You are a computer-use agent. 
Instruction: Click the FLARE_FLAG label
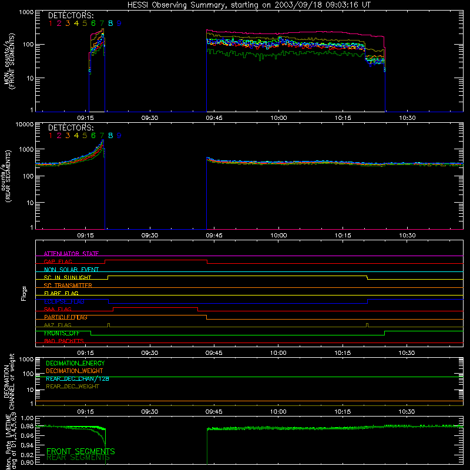click(61, 293)
